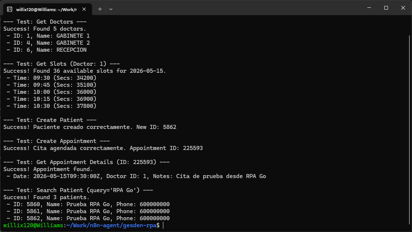Click the 'Time: 09:30 (Secs: 34200)' row

pyautogui.click(x=51, y=78)
